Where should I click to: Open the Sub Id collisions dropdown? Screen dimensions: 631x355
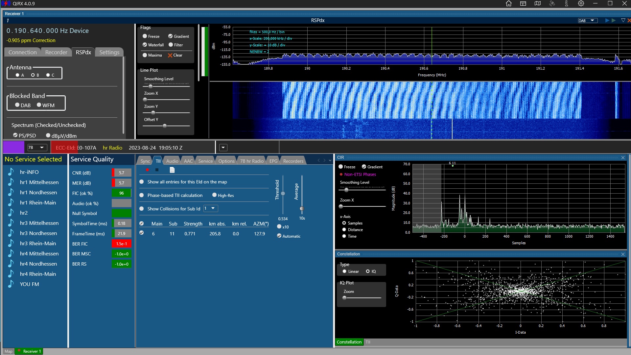click(x=210, y=208)
